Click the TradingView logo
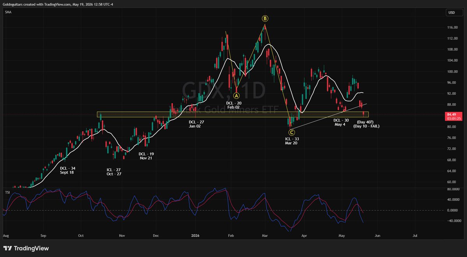Viewport: 467px width, 257px height. click(26, 248)
